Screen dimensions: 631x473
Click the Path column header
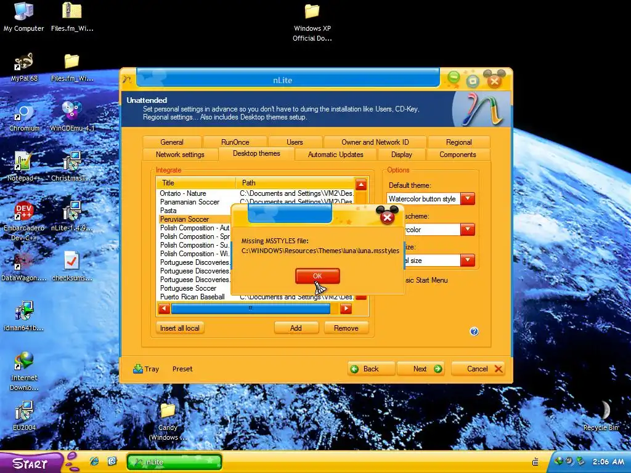tap(295, 182)
